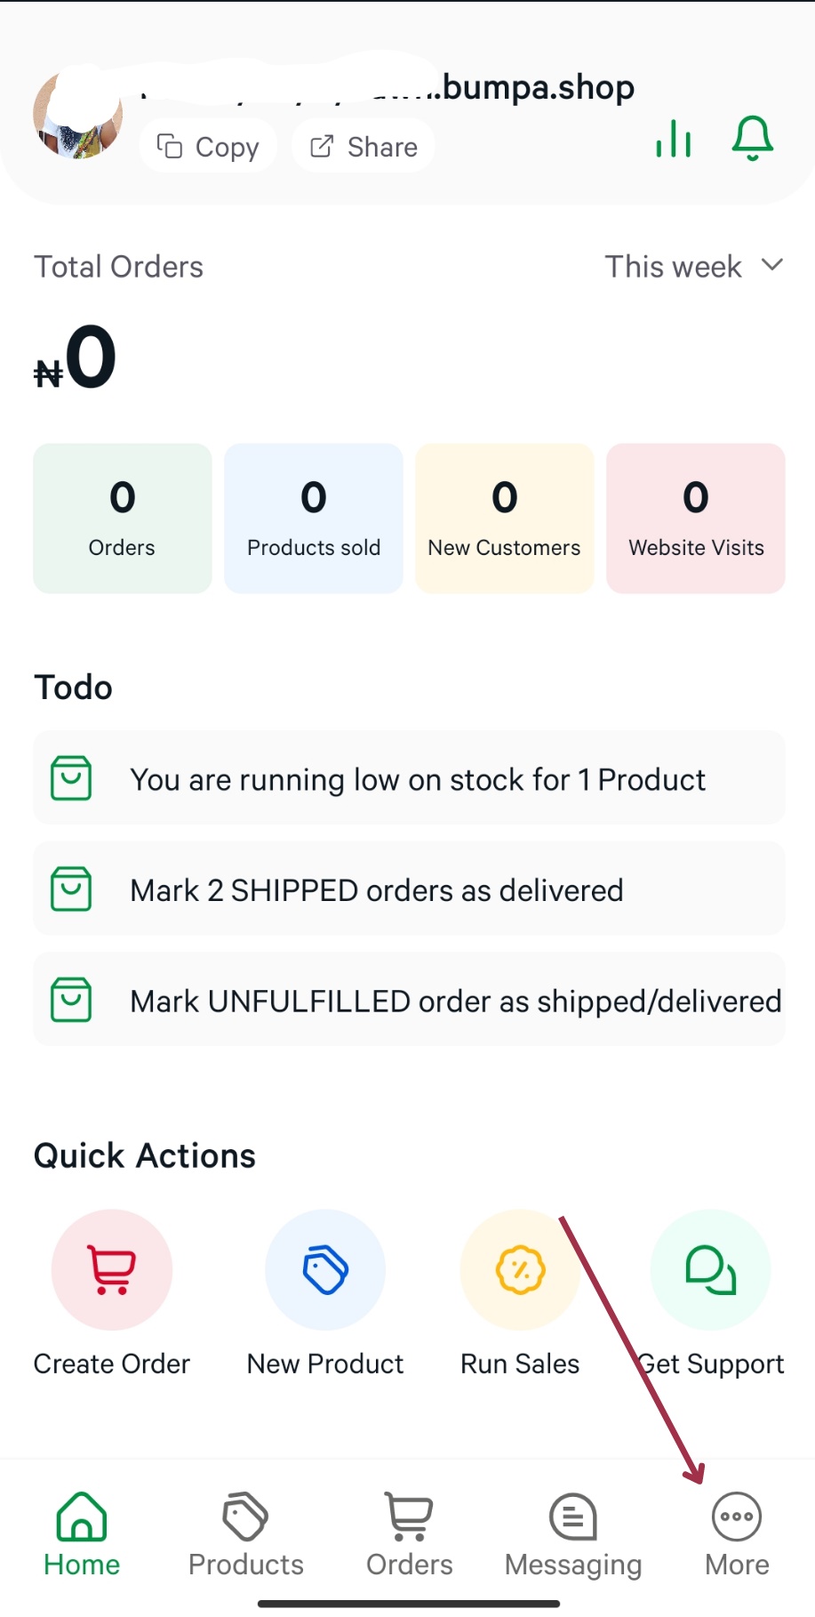Switch to the Products tab
The width and height of the screenshot is (815, 1617).
coord(246,1534)
